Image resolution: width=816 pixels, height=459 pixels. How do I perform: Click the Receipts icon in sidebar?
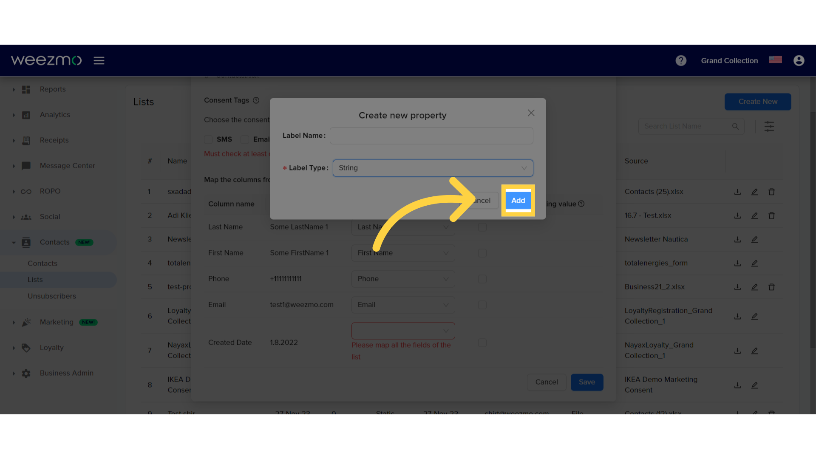(x=26, y=140)
